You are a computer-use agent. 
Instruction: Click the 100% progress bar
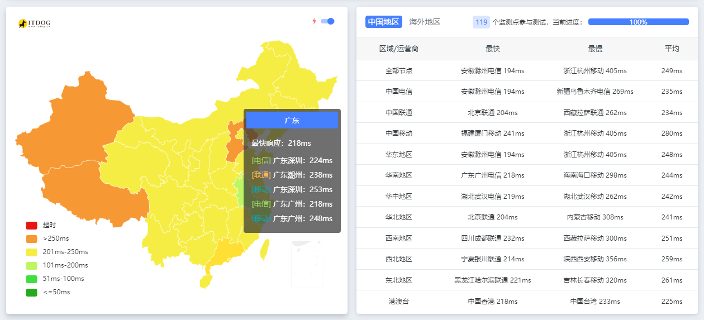click(x=638, y=22)
